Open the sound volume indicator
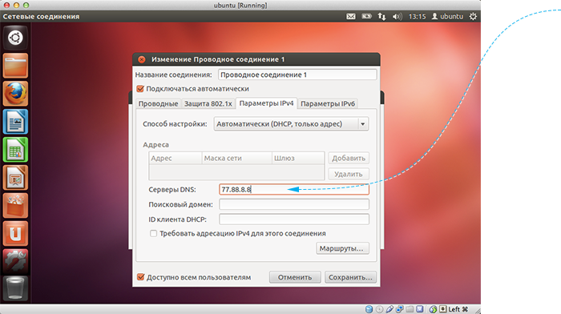 [398, 17]
